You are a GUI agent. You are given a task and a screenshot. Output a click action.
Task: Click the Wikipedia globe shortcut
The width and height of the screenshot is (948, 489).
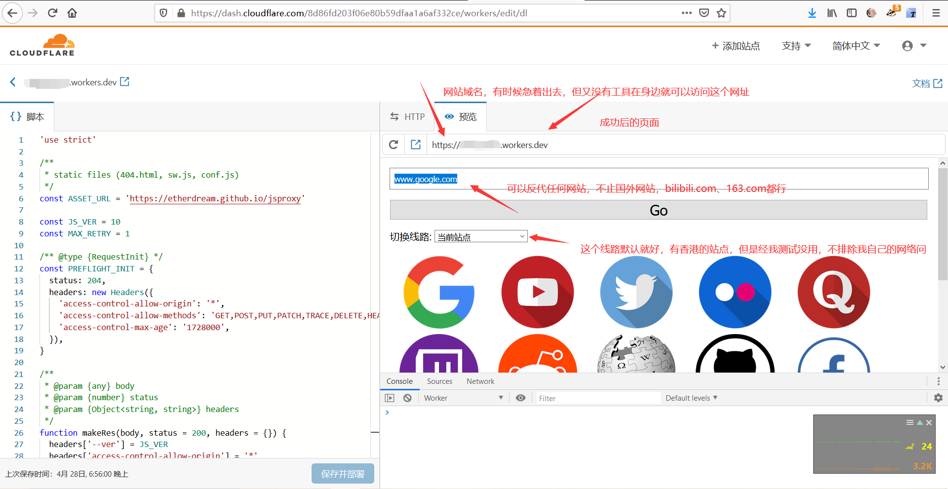click(x=636, y=353)
